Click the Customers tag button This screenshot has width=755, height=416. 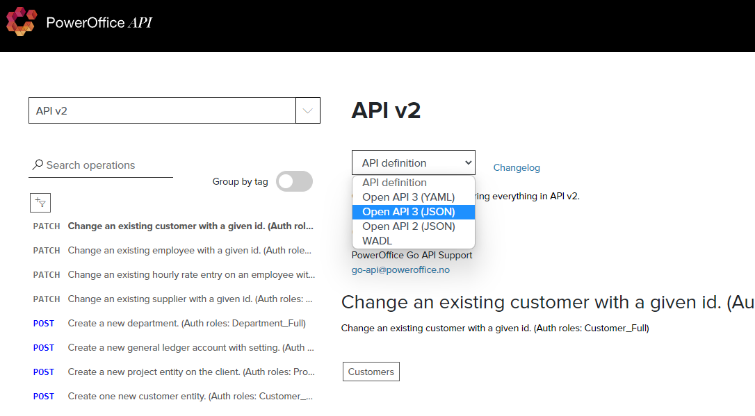click(371, 372)
